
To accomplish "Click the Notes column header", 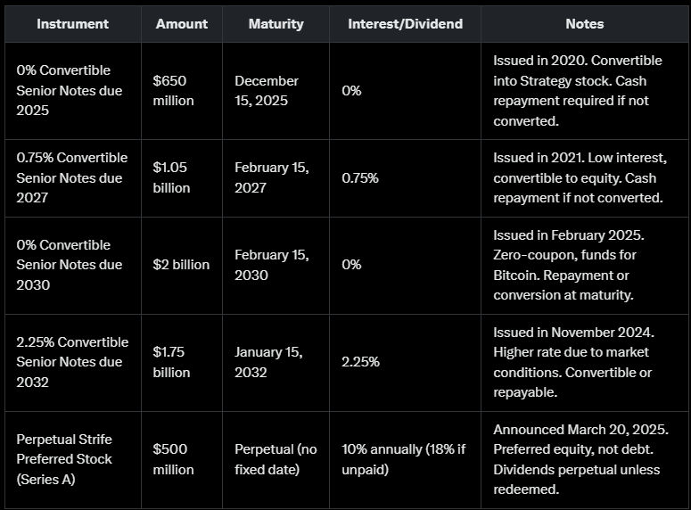I will [584, 24].
